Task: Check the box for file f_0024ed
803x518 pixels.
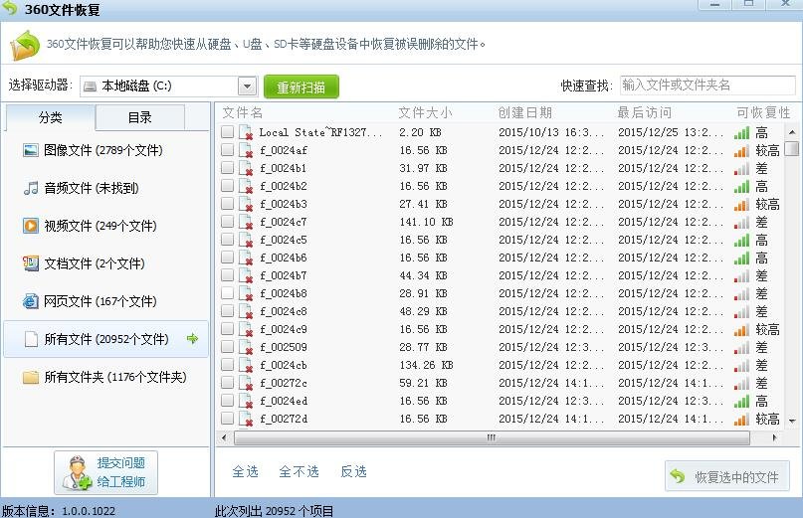Action: (x=228, y=401)
